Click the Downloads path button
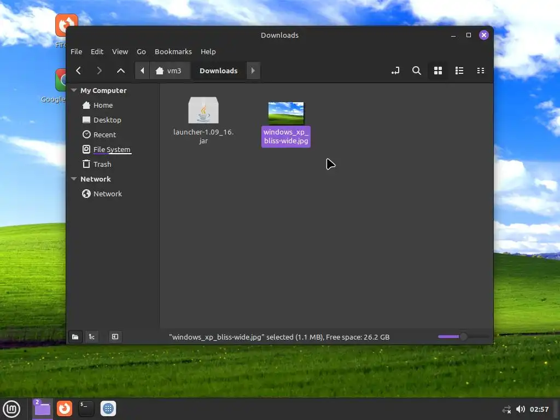The height and width of the screenshot is (420, 560). [219, 71]
